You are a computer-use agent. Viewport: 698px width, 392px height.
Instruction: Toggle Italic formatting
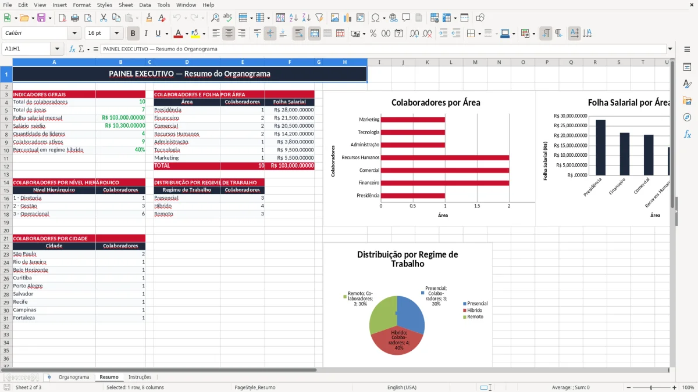145,34
